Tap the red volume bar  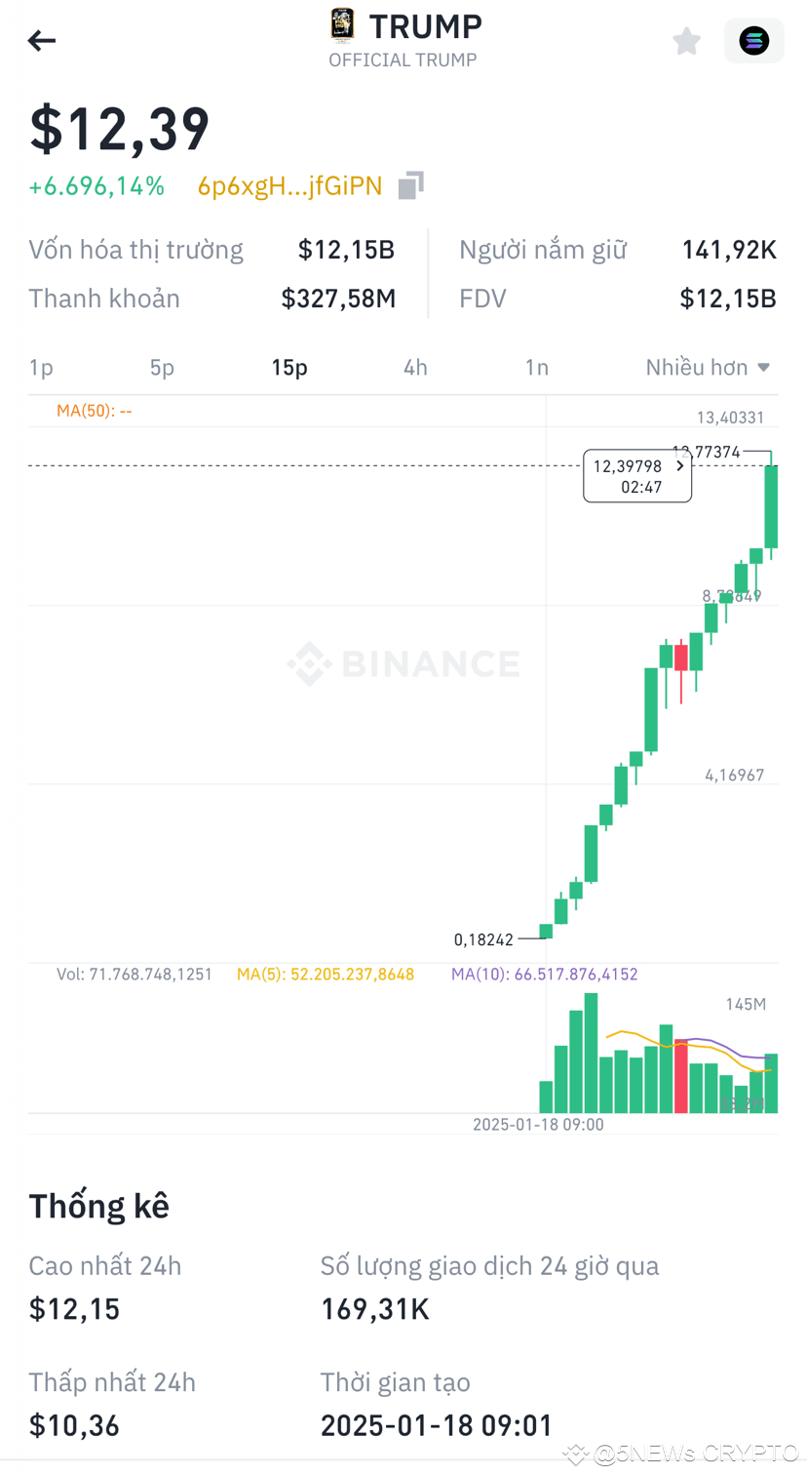680,1077
